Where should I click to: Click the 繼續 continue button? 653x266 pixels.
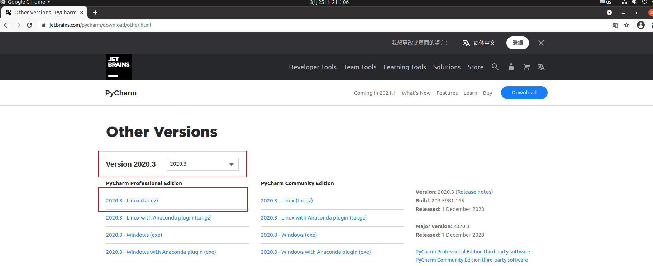[518, 43]
